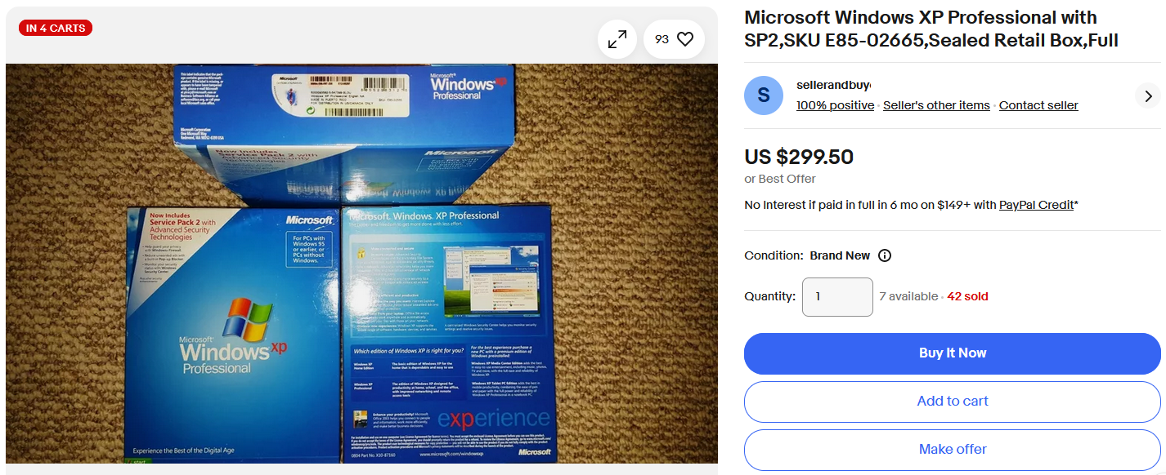The image size is (1166, 475).
Task: Show condition info icon next to Brand New
Action: [885, 255]
